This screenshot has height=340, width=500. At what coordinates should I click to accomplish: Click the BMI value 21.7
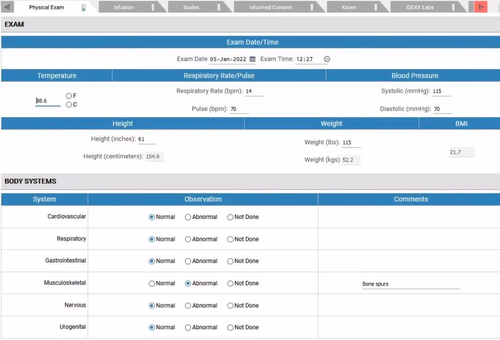[x=461, y=152]
